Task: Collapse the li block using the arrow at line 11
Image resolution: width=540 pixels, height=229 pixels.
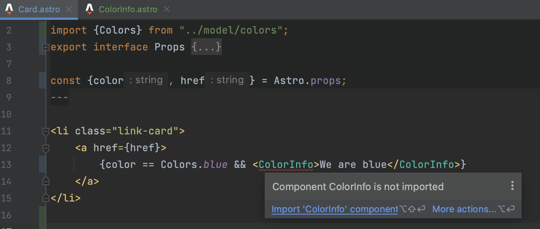Action: coord(46,131)
